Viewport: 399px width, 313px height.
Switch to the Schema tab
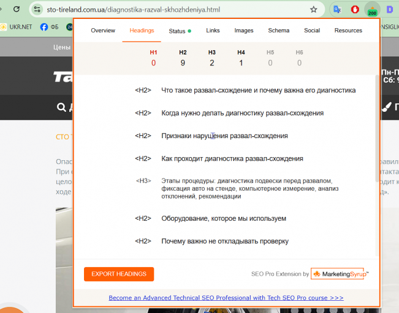click(279, 31)
